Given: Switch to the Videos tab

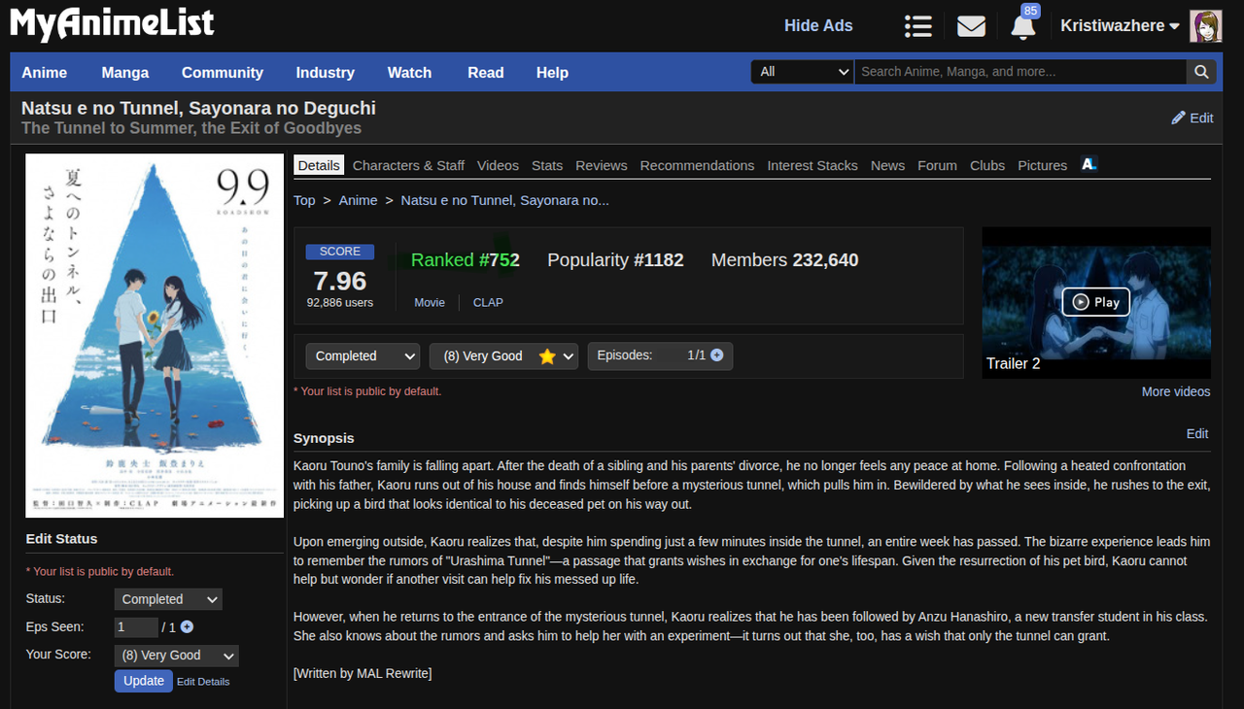Looking at the screenshot, I should point(498,165).
